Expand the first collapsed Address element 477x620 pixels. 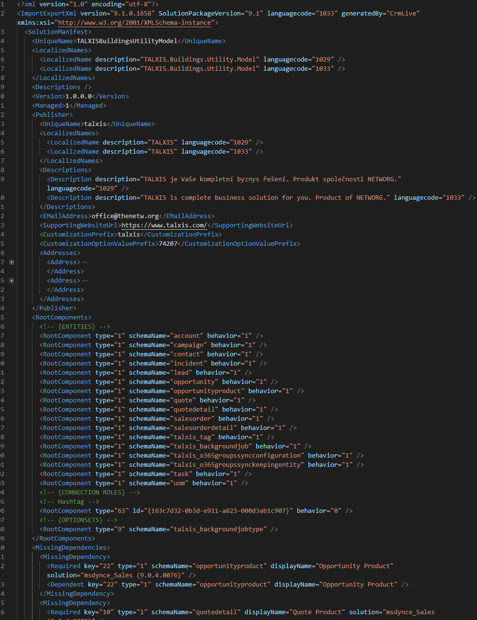click(x=12, y=262)
